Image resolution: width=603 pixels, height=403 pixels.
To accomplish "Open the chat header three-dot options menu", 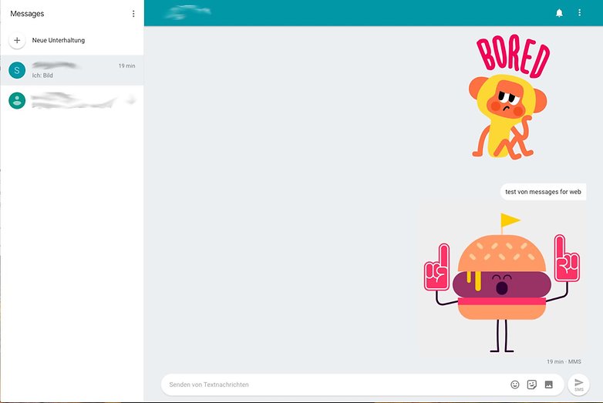I will pyautogui.click(x=580, y=13).
